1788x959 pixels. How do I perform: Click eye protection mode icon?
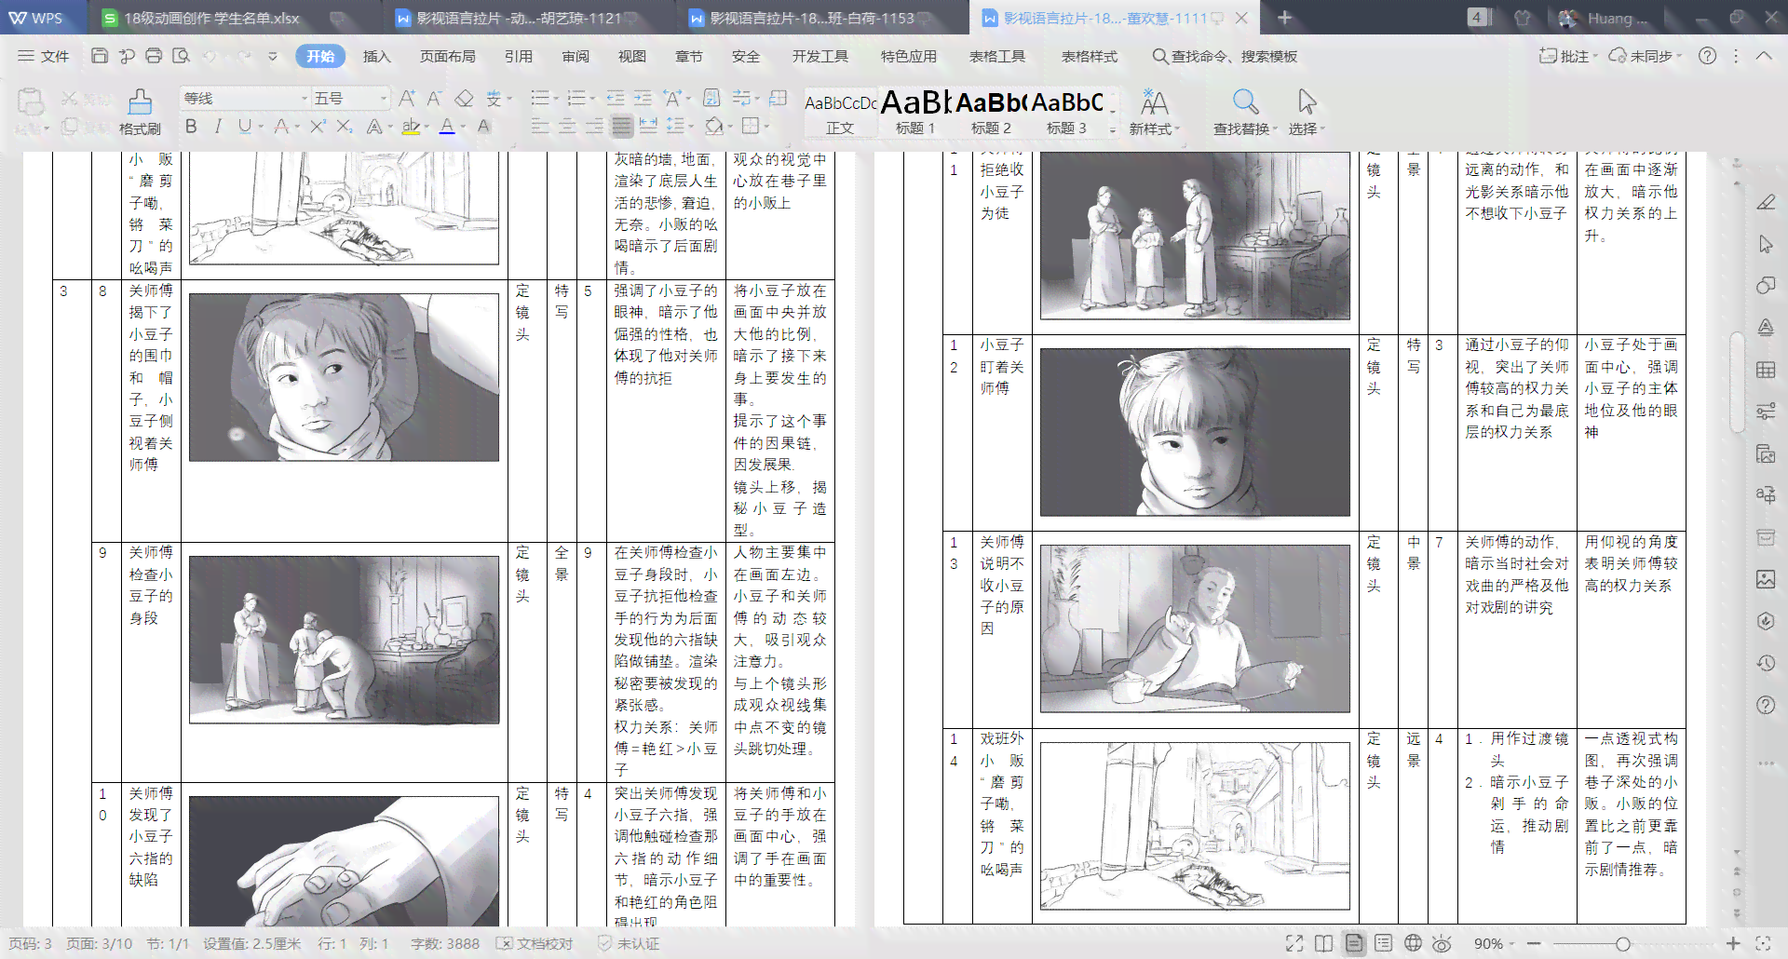tap(1442, 944)
